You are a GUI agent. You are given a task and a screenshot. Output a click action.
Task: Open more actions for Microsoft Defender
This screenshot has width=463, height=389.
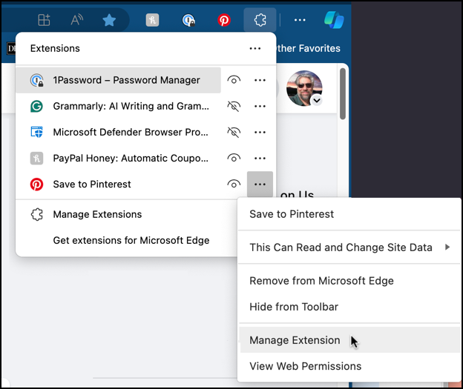260,132
